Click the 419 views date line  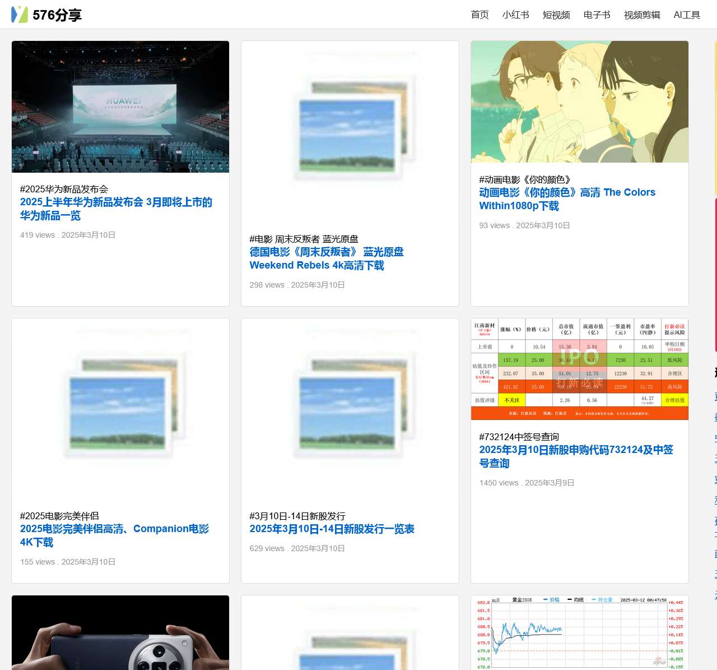coord(68,235)
